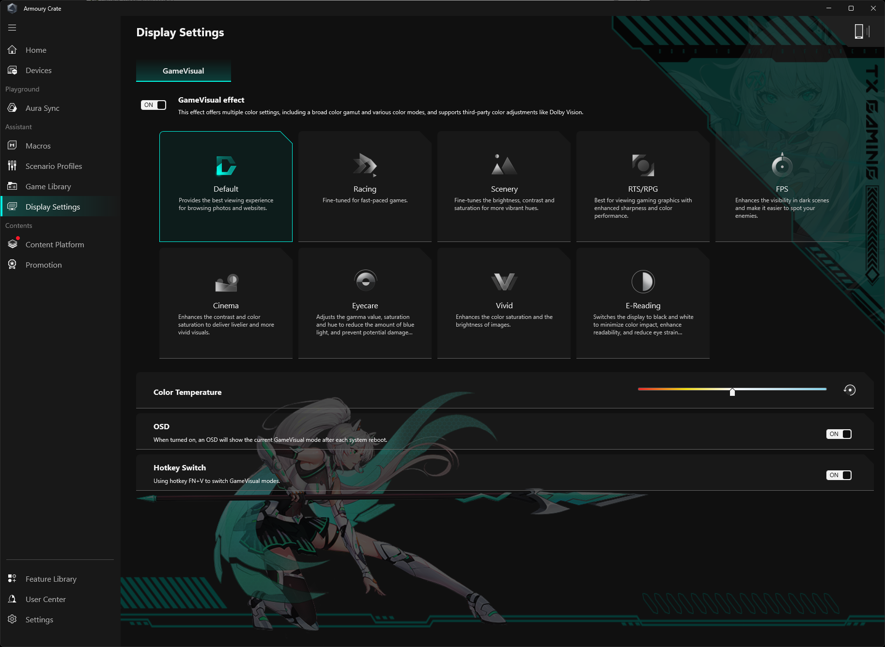Click the Settings gear icon

[12, 619]
